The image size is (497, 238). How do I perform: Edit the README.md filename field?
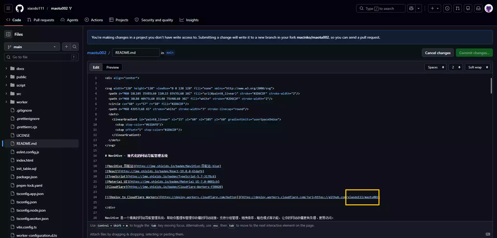[x=136, y=53]
